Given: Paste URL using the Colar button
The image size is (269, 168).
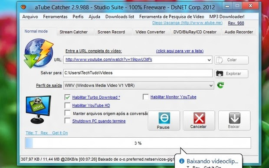Looking at the screenshot, I should 231,60.
